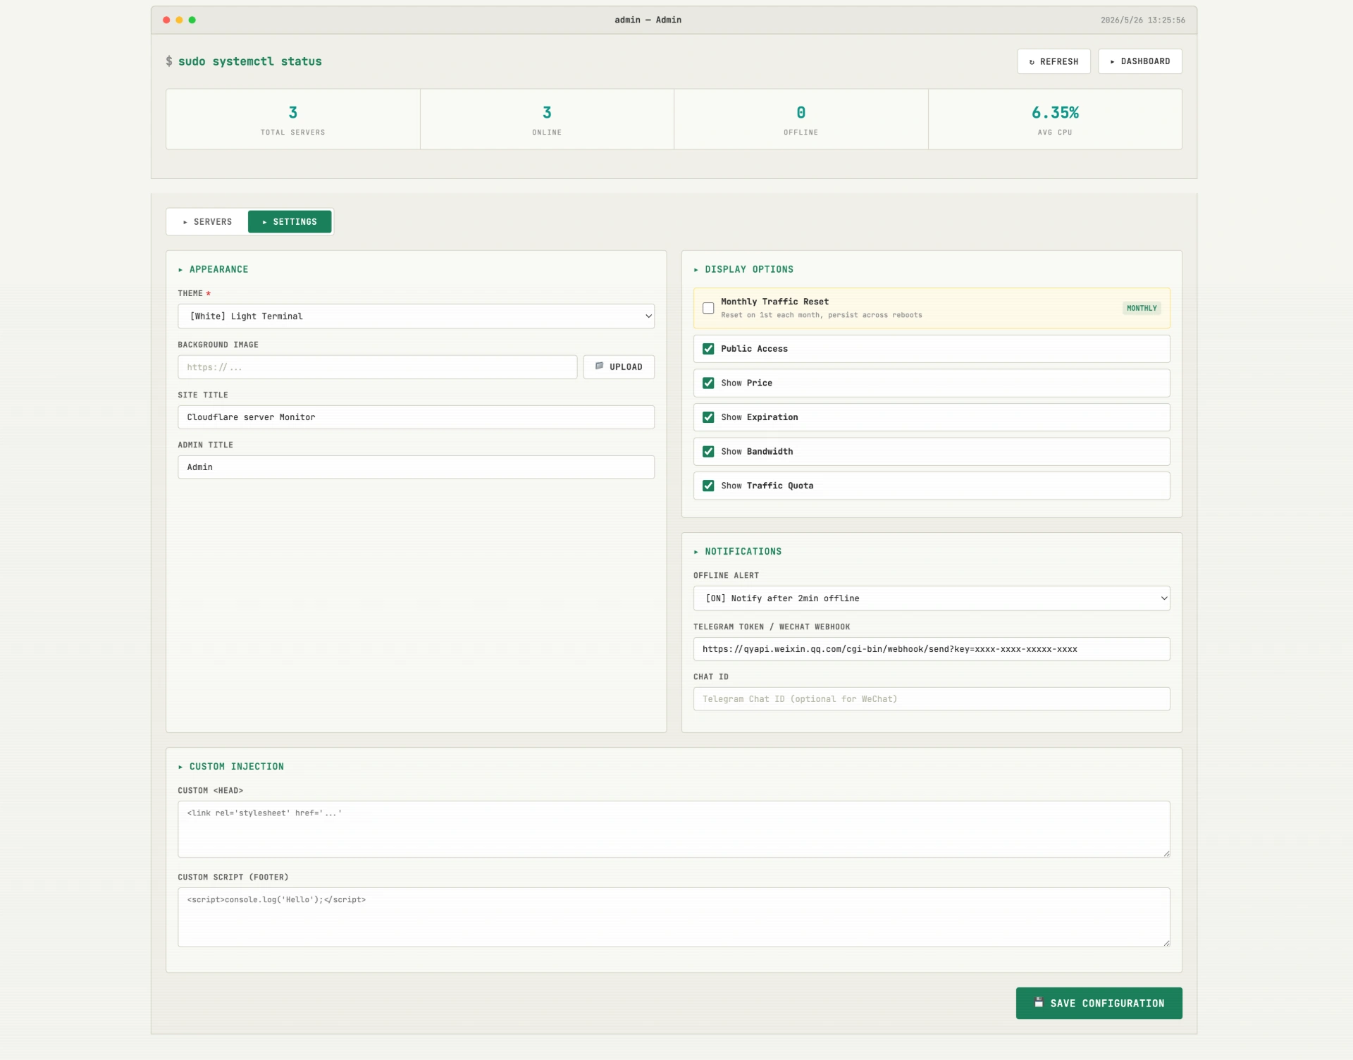1353x1060 pixels.
Task: Switch to the Servers tab
Action: point(207,222)
